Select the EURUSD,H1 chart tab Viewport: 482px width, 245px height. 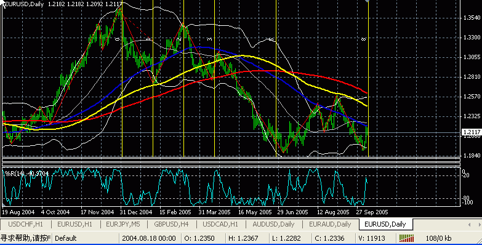click(x=74, y=225)
